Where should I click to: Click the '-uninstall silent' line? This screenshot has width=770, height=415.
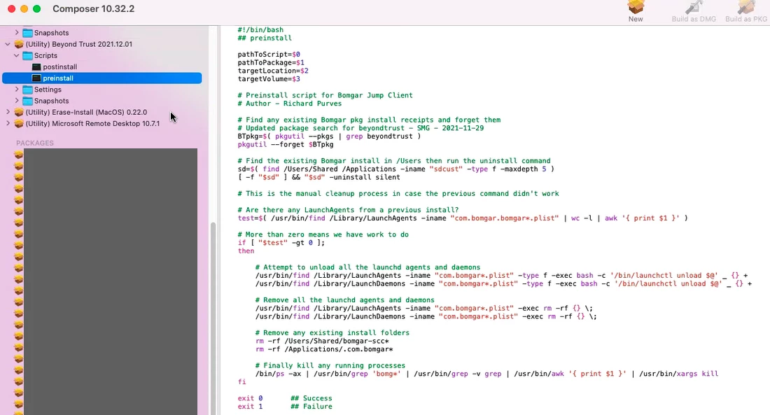click(318, 177)
